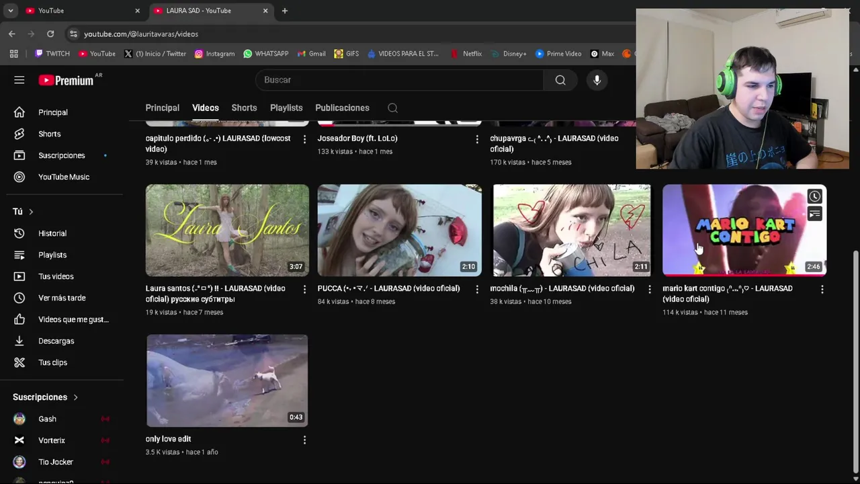The width and height of the screenshot is (860, 484).
Task: Open TWITCH bookmark
Action: [x=52, y=54]
